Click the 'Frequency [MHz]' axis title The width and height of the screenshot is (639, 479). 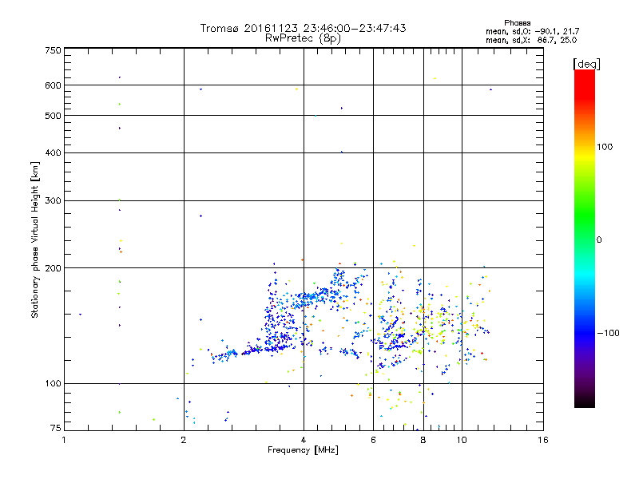click(x=303, y=450)
